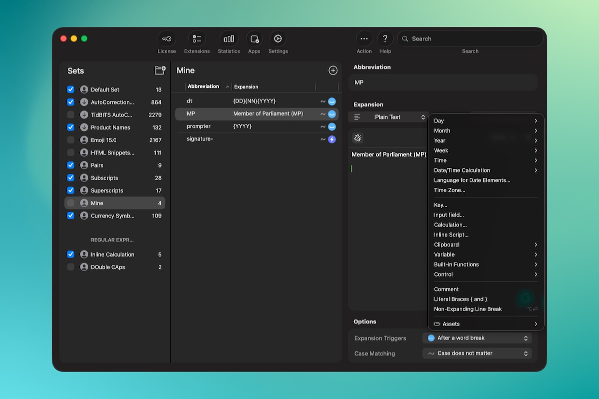Screen dimensions: 599x399
Task: Select Inline Script… from the menu
Action: (x=451, y=235)
